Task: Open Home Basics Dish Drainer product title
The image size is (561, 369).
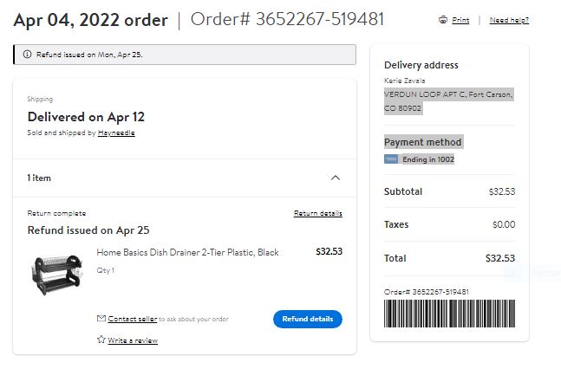Action: 187,252
